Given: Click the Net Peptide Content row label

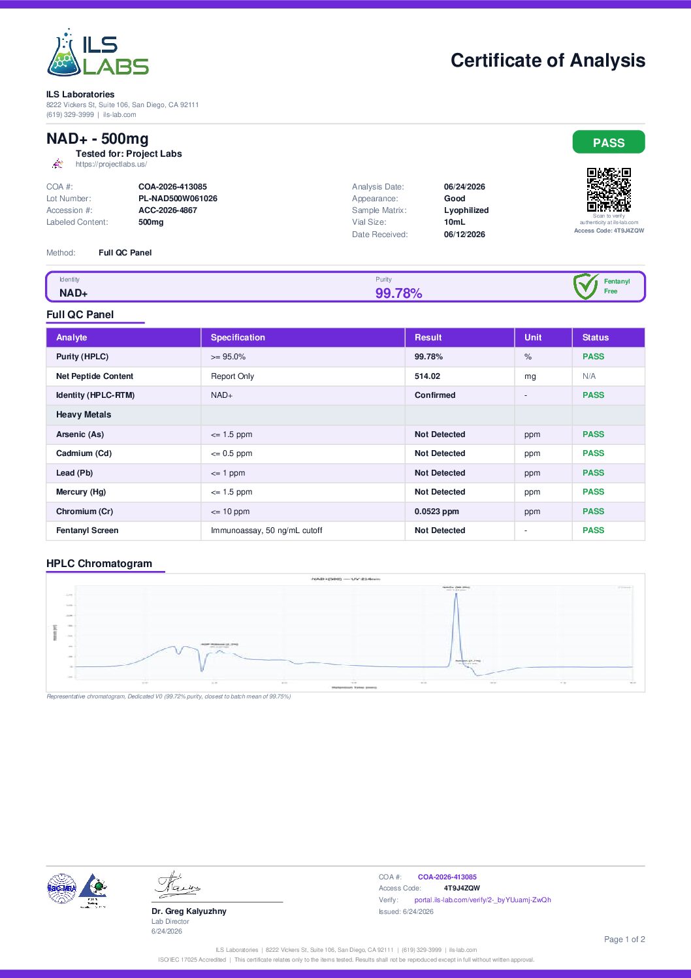Looking at the screenshot, I should [95, 376].
